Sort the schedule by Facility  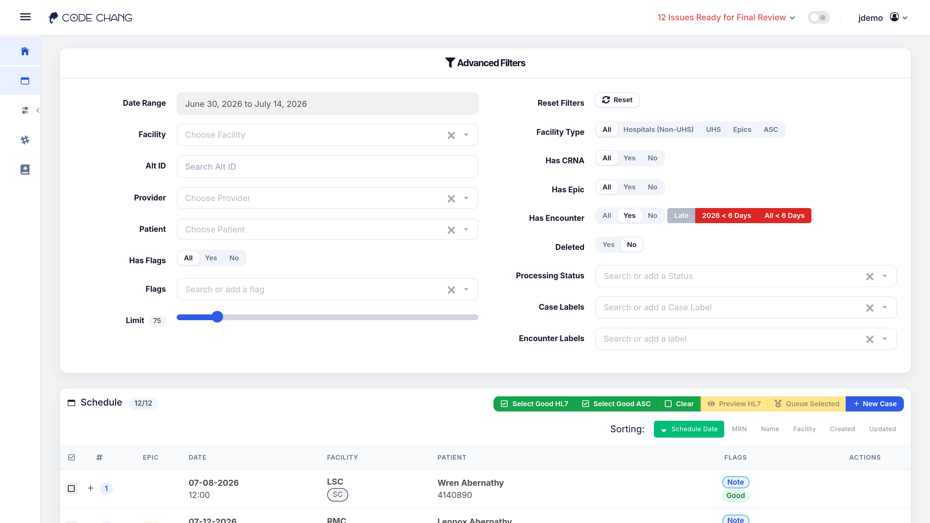click(804, 429)
